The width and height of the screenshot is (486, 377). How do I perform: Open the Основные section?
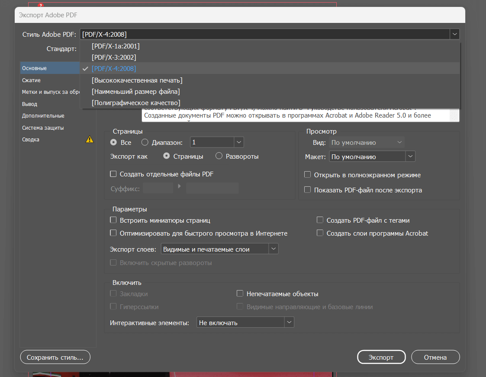tap(50, 68)
